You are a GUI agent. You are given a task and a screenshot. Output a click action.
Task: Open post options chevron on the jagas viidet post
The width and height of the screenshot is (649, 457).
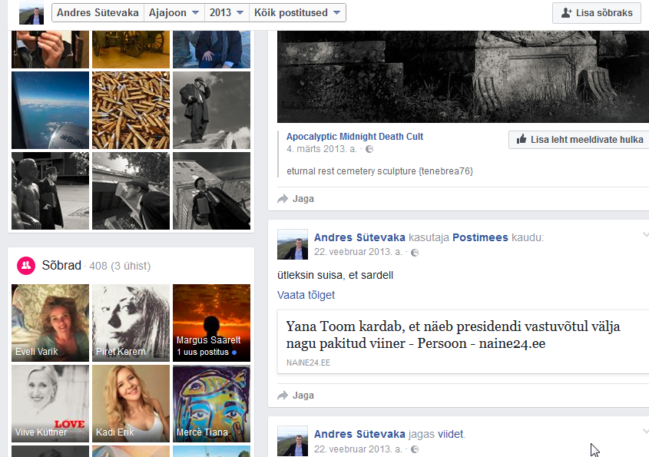point(645,431)
